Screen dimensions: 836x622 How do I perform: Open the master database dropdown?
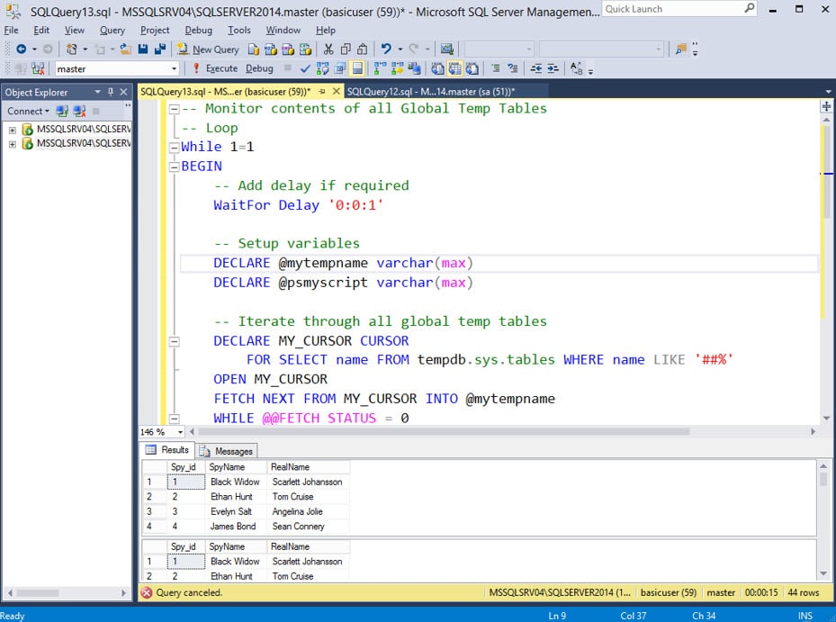174,68
